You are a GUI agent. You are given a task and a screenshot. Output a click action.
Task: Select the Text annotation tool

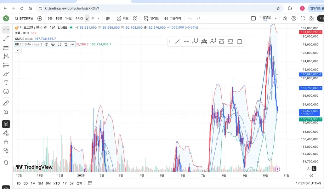pos(6,83)
